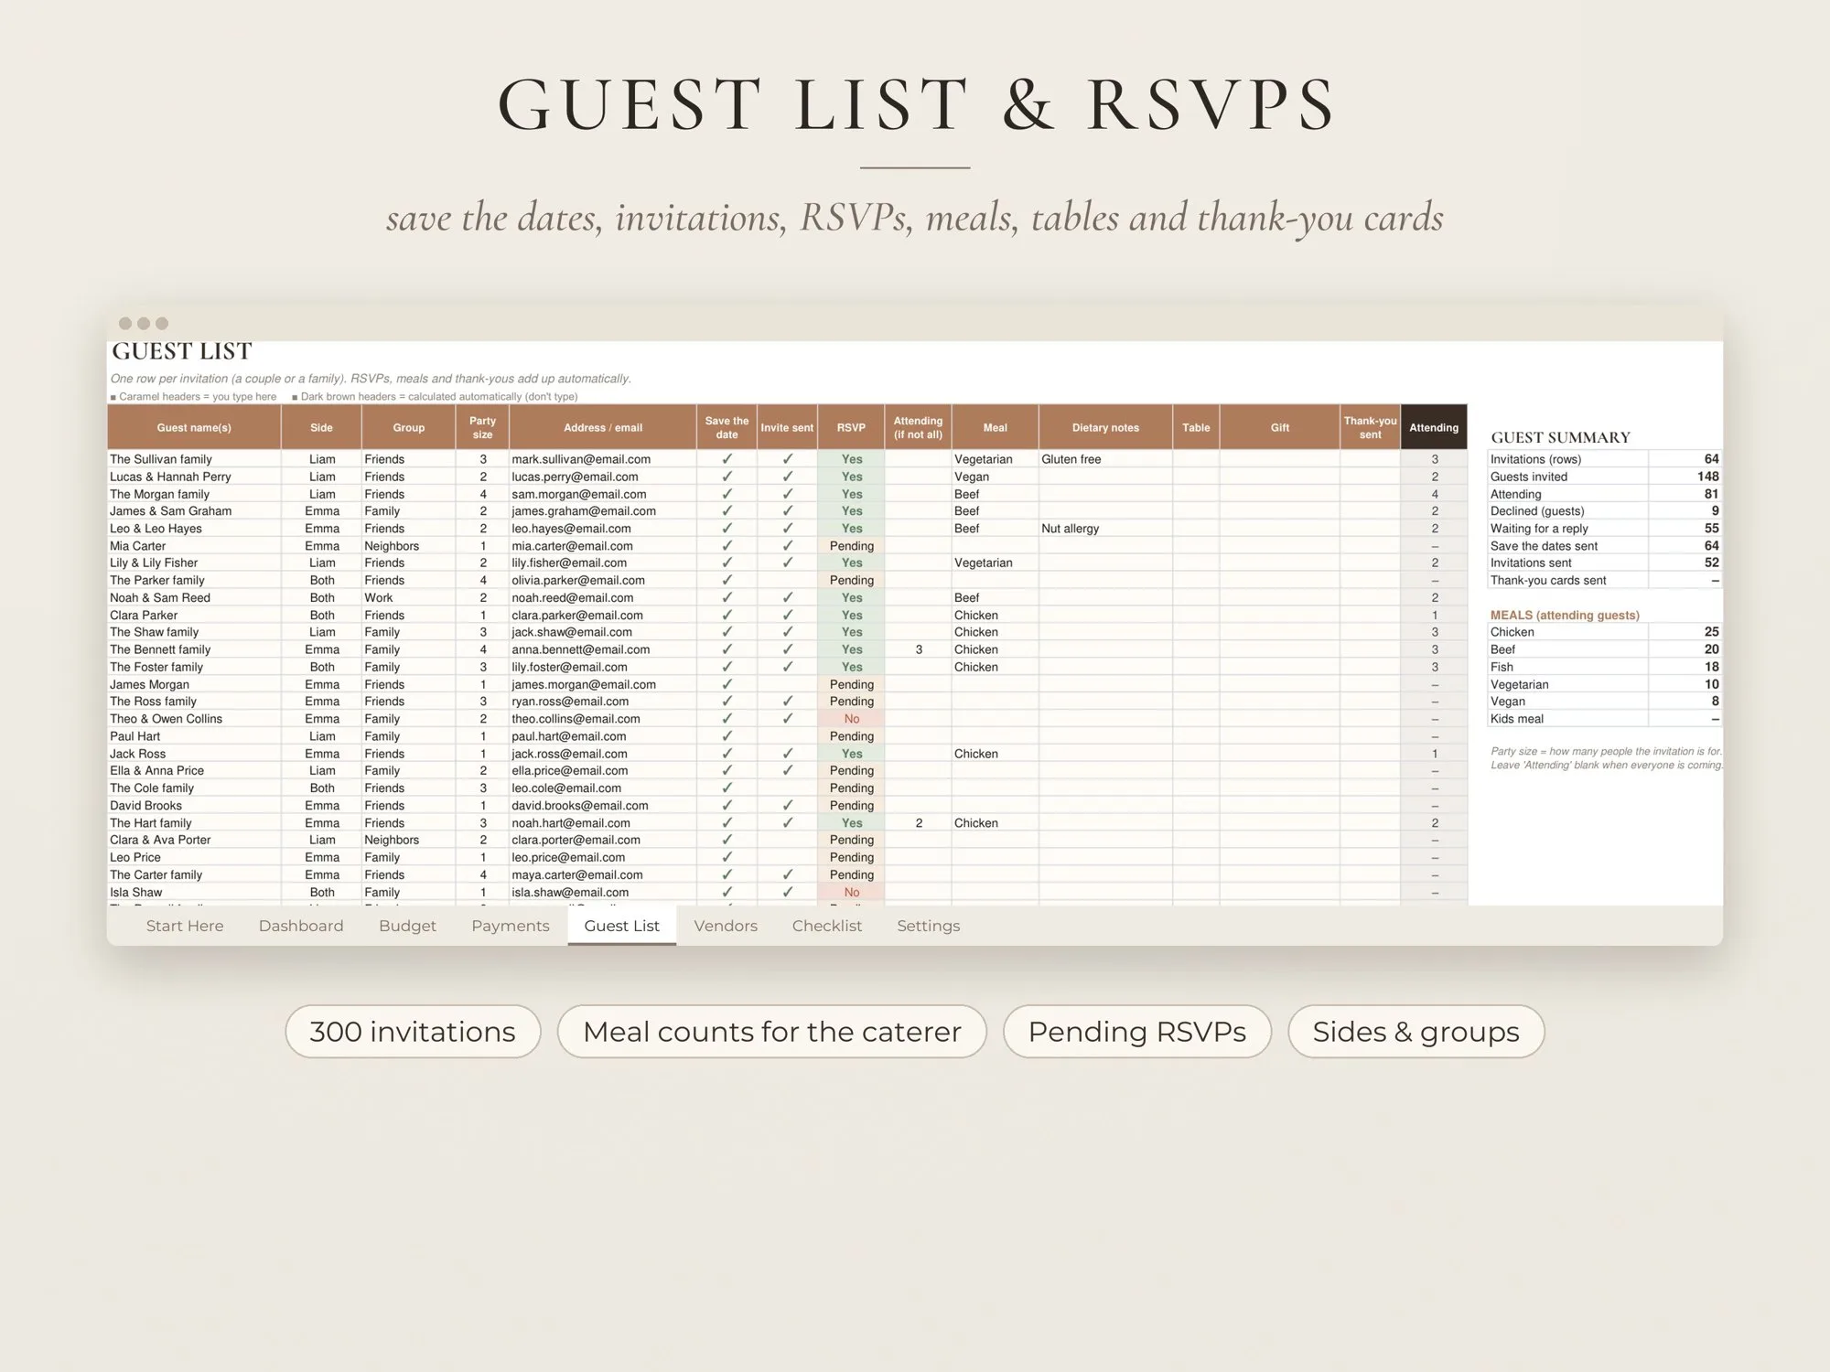Viewport: 1830px width, 1372px height.
Task: Open the Start Here tab
Action: [x=185, y=926]
